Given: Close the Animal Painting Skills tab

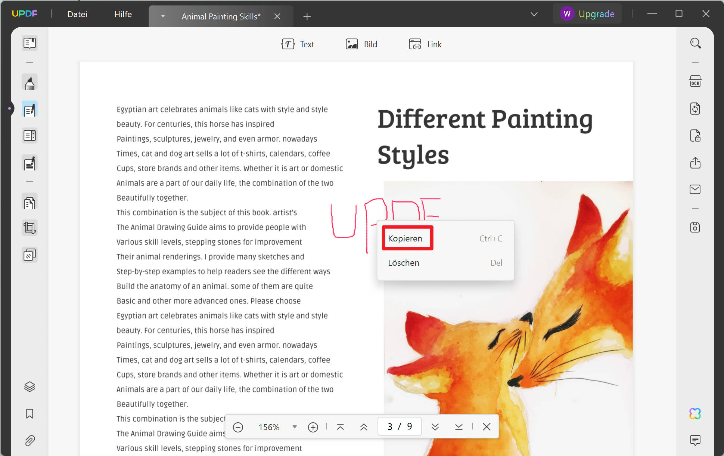Looking at the screenshot, I should tap(277, 16).
